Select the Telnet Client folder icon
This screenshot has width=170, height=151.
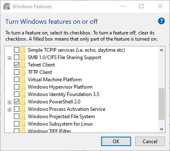tap(23, 65)
